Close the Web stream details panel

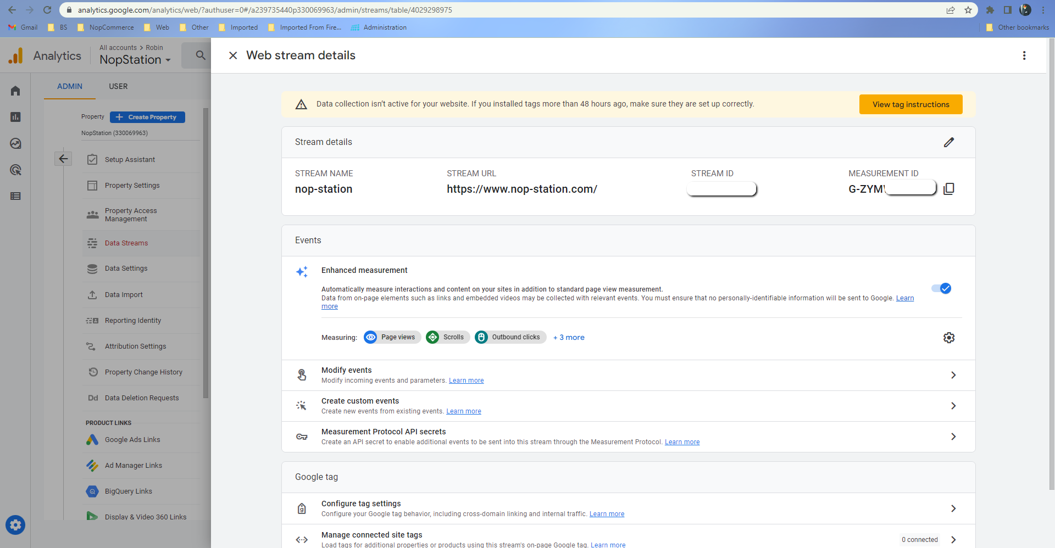coord(233,55)
